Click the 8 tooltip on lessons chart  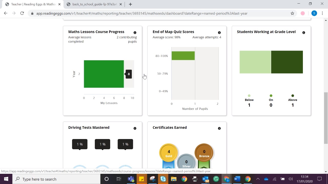pyautogui.click(x=129, y=74)
